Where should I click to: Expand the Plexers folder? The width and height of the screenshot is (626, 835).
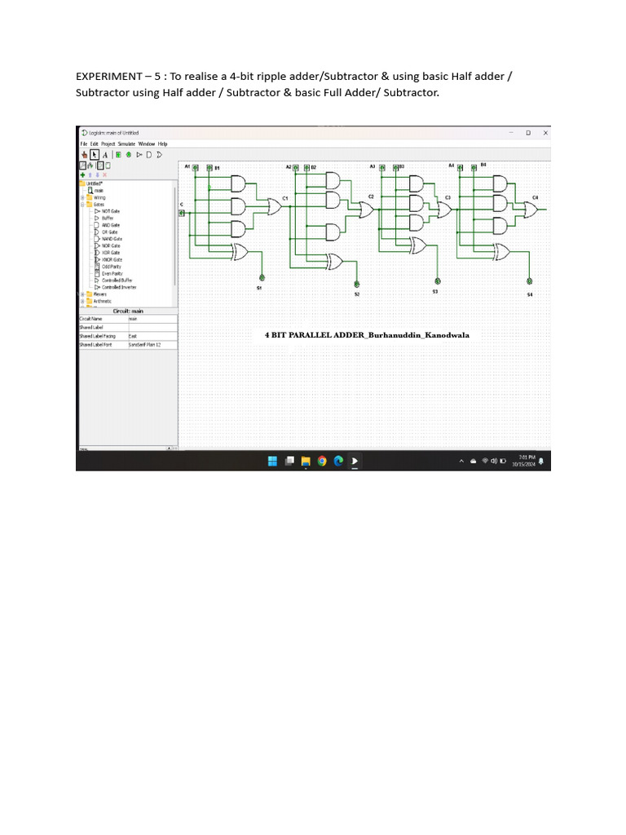(x=82, y=294)
